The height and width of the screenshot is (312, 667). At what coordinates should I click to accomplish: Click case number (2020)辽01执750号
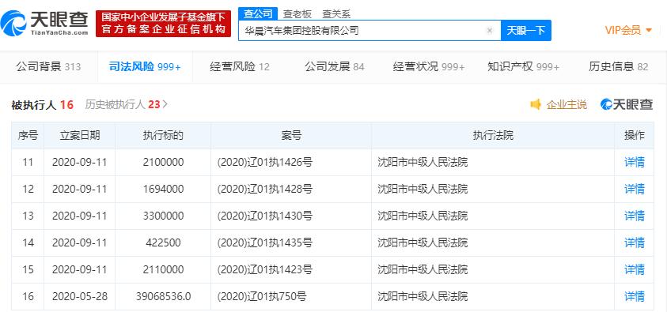[262, 296]
